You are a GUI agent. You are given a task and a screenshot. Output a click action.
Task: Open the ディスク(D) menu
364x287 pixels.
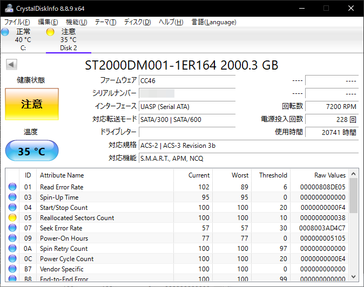[137, 22]
